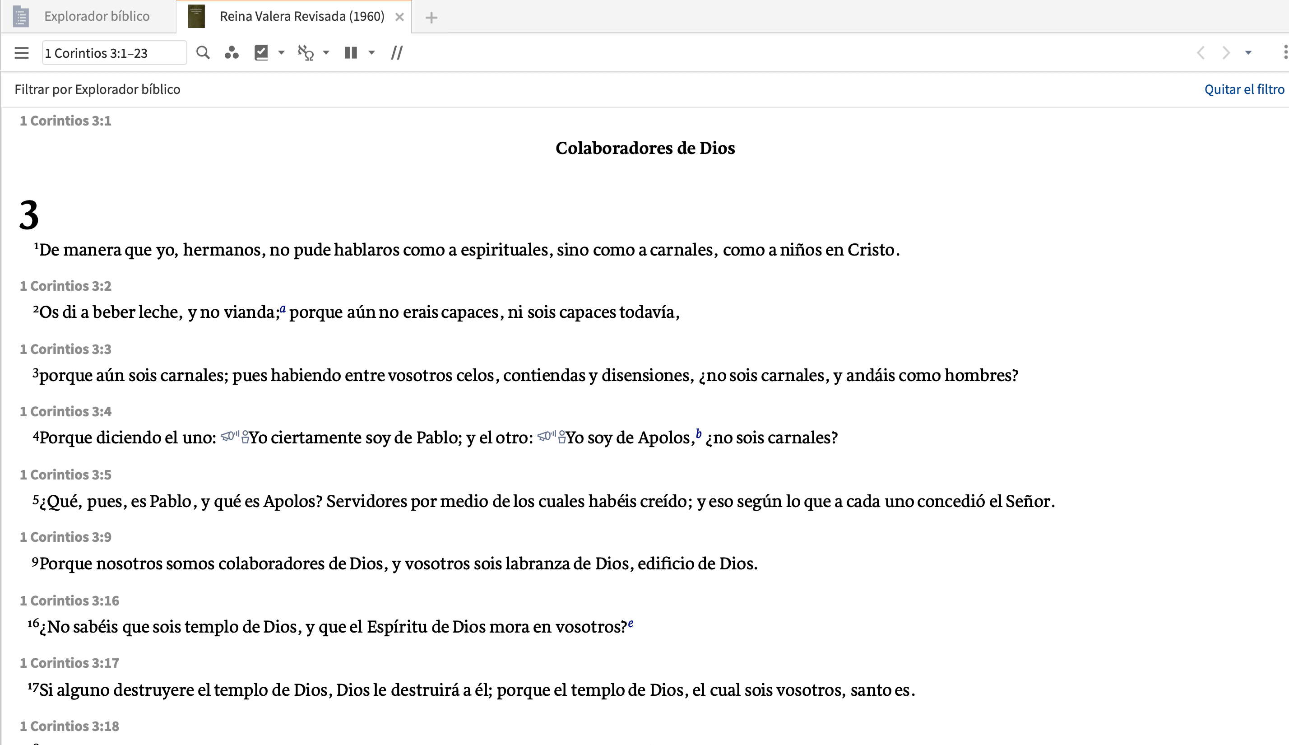Click the Explorador bíblico document icon
This screenshot has width=1289, height=745.
pyautogui.click(x=20, y=16)
